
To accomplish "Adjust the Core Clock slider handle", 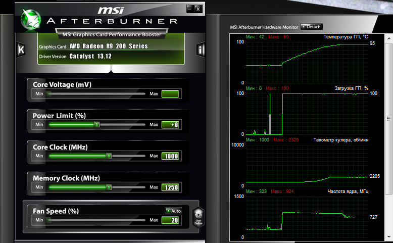I will (x=109, y=156).
